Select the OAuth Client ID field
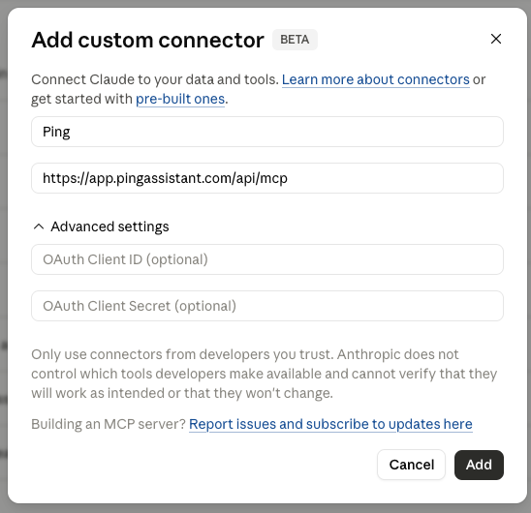 point(267,259)
